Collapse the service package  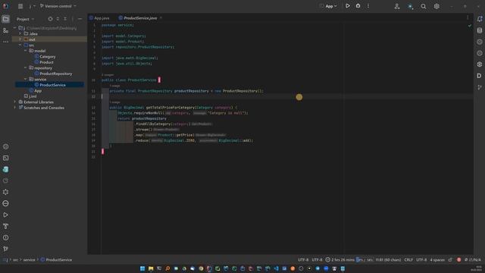tap(26, 79)
